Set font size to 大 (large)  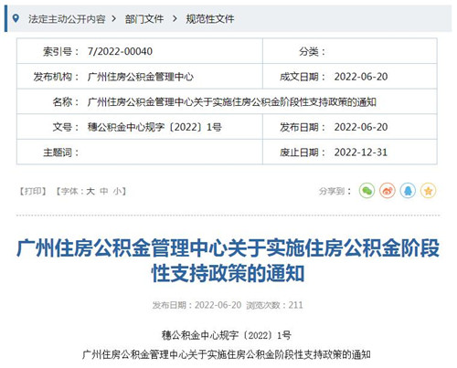[x=90, y=191]
